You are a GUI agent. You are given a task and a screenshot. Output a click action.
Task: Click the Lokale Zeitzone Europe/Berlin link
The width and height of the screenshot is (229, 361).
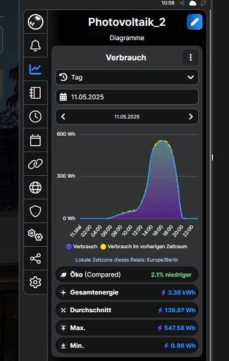point(127,260)
